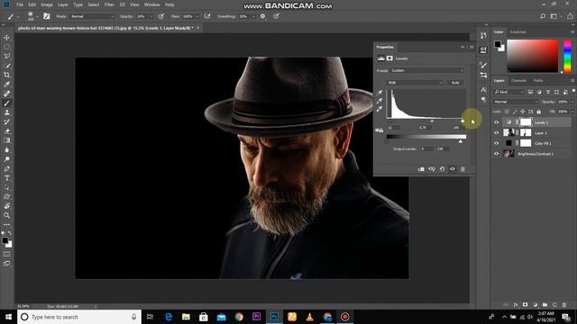The height and width of the screenshot is (324, 577).
Task: Add layer mask icon at Layers bottom
Action: [x=525, y=305]
